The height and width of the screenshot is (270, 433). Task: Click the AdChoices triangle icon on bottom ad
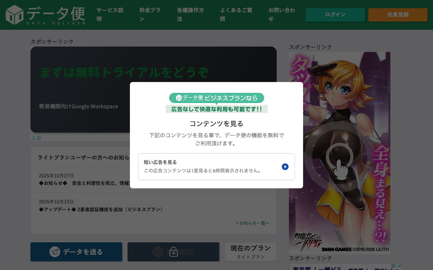[x=394, y=266]
